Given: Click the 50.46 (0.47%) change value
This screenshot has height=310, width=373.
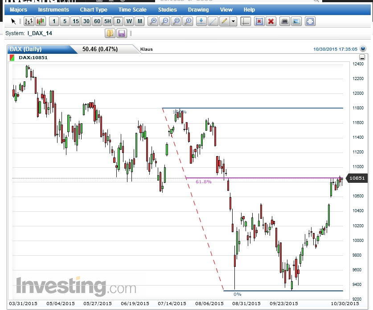Looking at the screenshot, I should (x=100, y=49).
